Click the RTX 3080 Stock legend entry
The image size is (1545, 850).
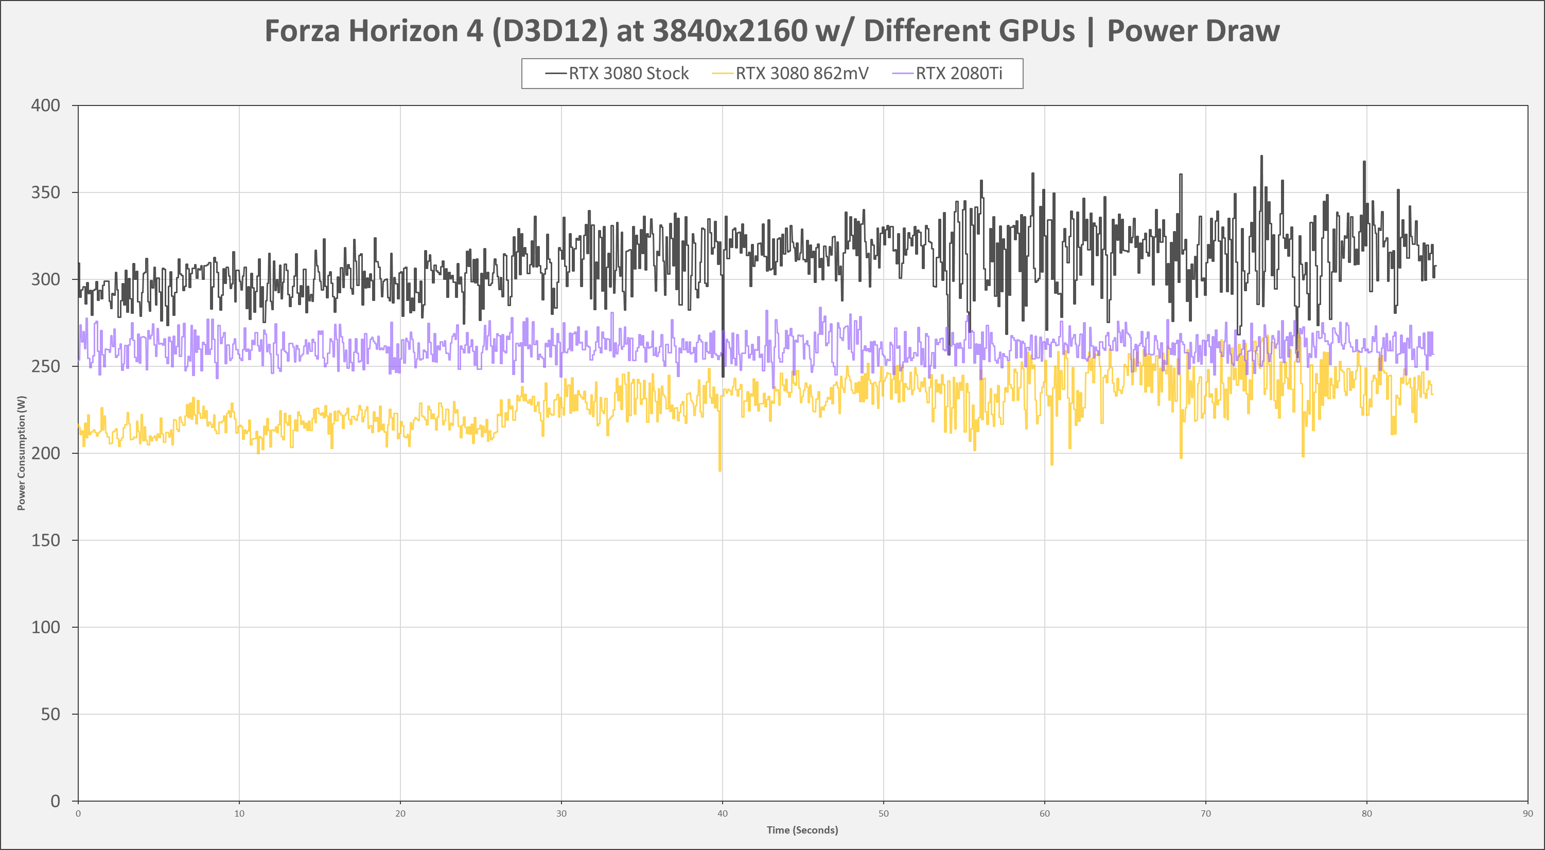click(x=628, y=74)
